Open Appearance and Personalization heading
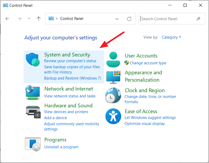Screen dimensions: 209x163 point(143,76)
